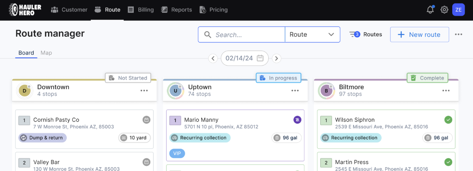Viewport: 473px width, 171px height.
Task: Switch to the Map tab
Action: (x=46, y=53)
